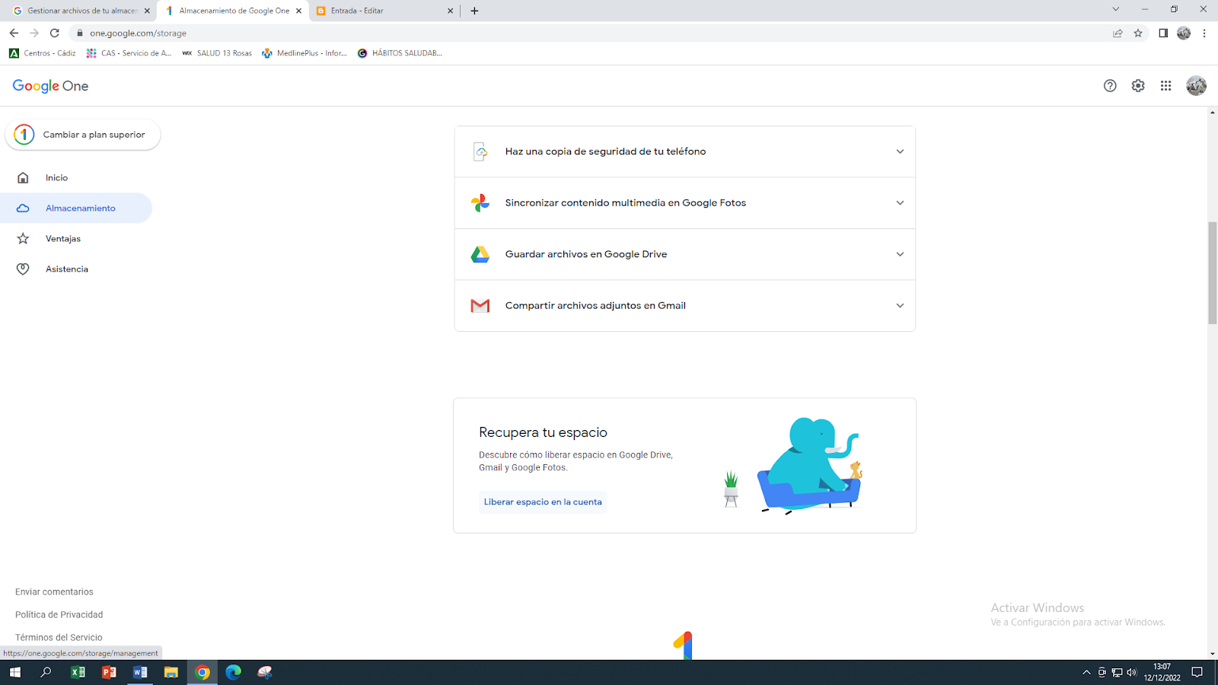Open the Google account avatar in header

coord(1196,86)
